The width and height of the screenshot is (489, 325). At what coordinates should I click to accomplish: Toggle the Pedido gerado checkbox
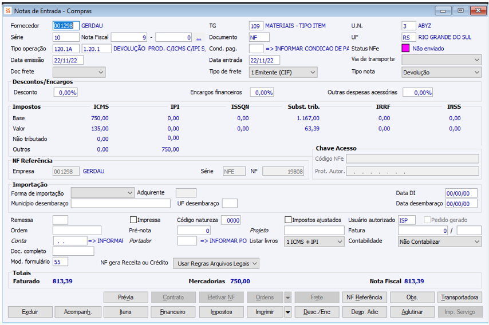click(427, 220)
